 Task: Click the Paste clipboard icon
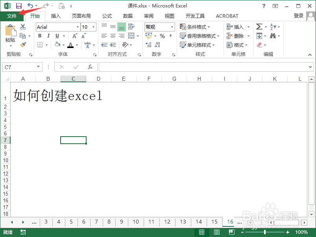click(x=11, y=31)
